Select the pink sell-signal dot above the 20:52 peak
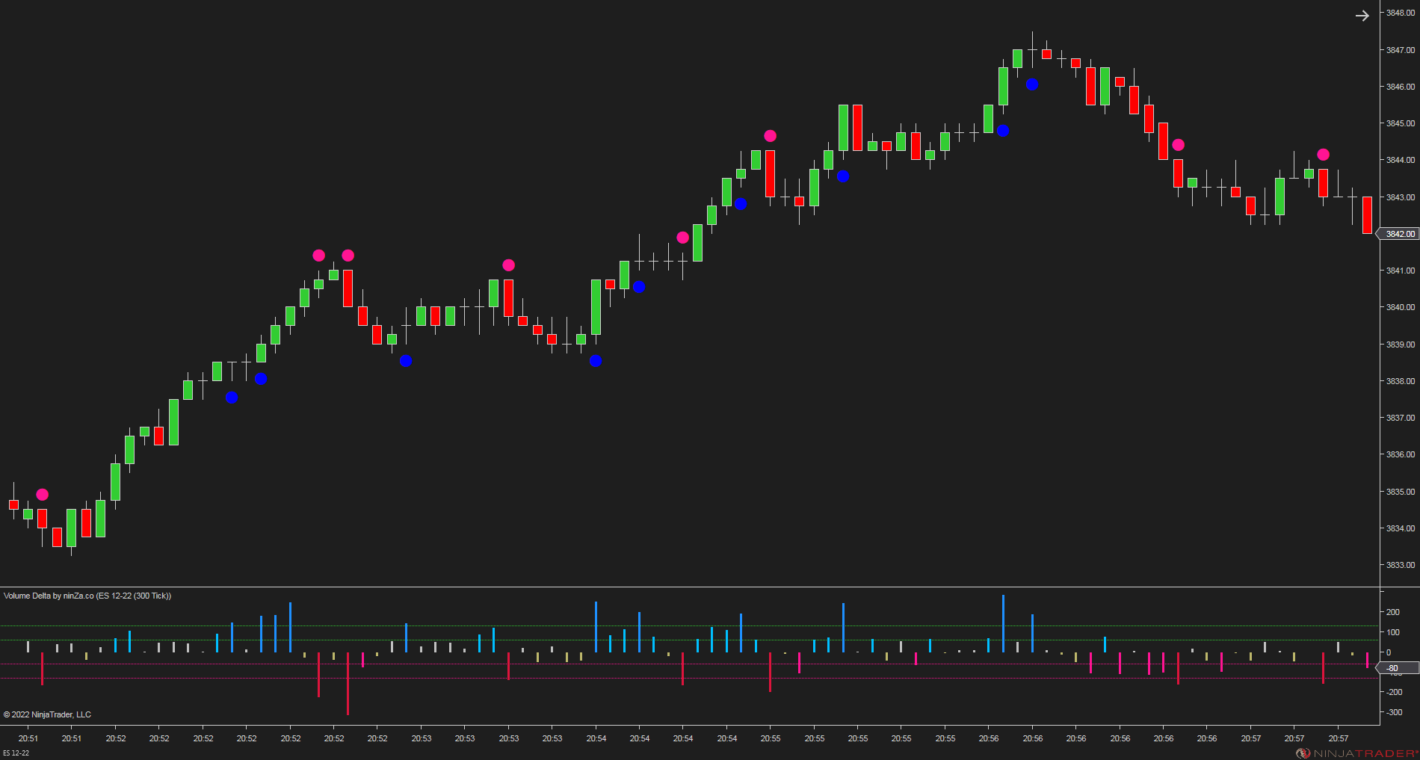Viewport: 1420px width, 760px height. (x=319, y=255)
